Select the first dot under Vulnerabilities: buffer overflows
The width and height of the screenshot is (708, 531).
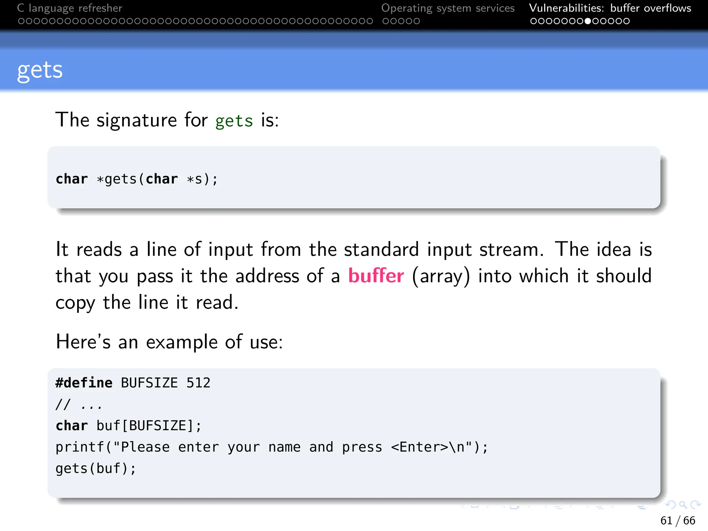tap(533, 21)
